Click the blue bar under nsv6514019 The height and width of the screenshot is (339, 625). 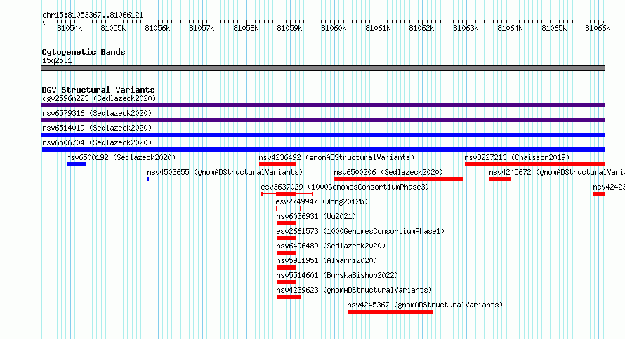pos(323,135)
